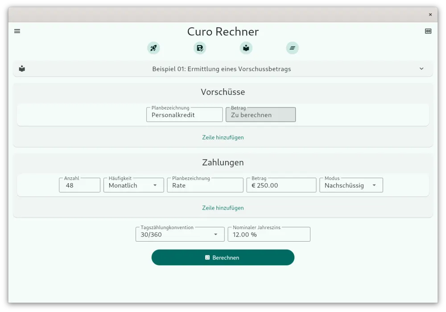Add a row under Vorschüsse
The height and width of the screenshot is (312, 446).
pos(223,138)
